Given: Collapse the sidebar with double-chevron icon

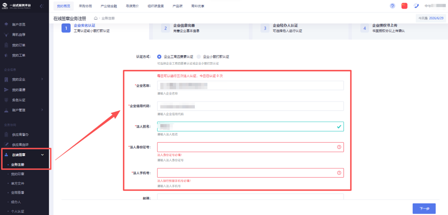Looking at the screenshot, I should click(42, 6).
